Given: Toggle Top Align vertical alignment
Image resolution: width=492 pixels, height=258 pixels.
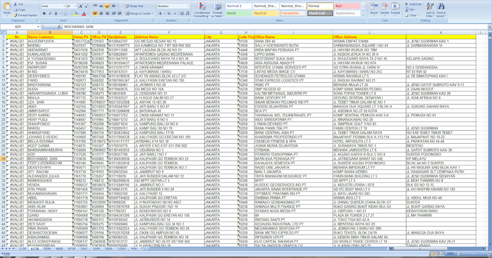Looking at the screenshot, I should (x=95, y=6).
